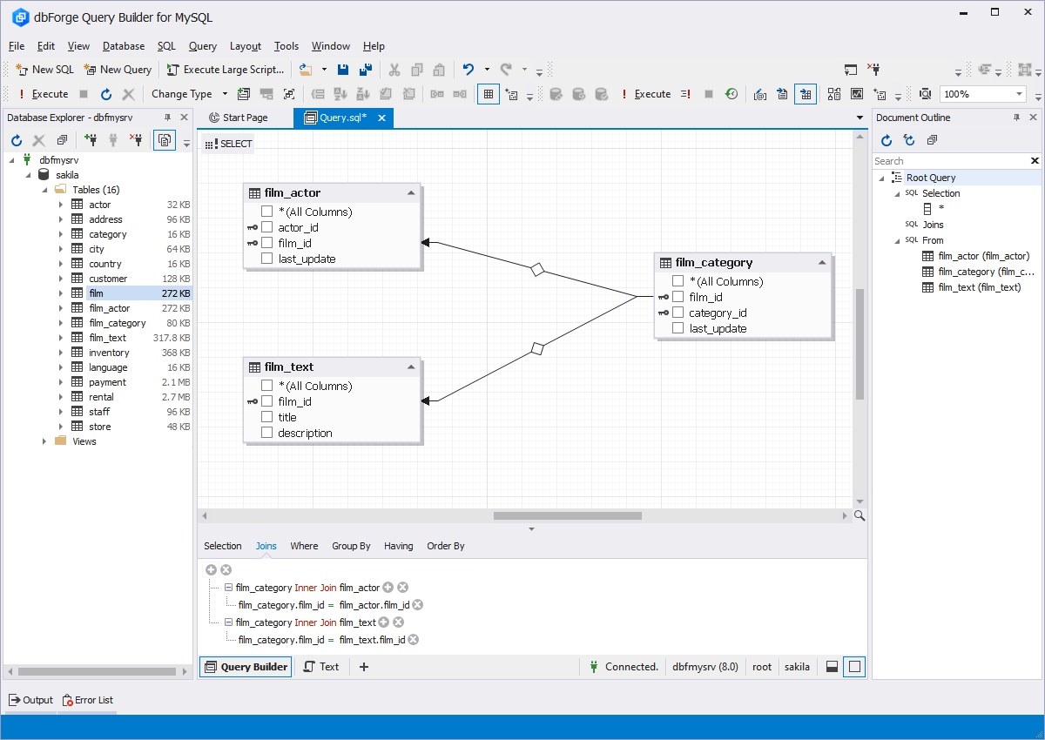Check the actor_id column in film_actor
This screenshot has height=740, width=1045.
pos(267,227)
